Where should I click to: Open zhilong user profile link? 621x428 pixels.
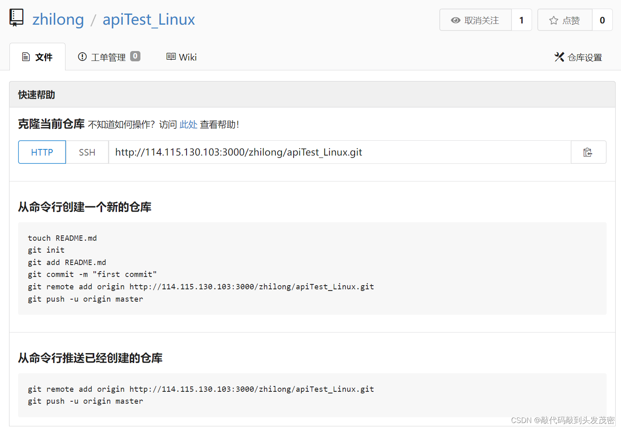(x=58, y=19)
